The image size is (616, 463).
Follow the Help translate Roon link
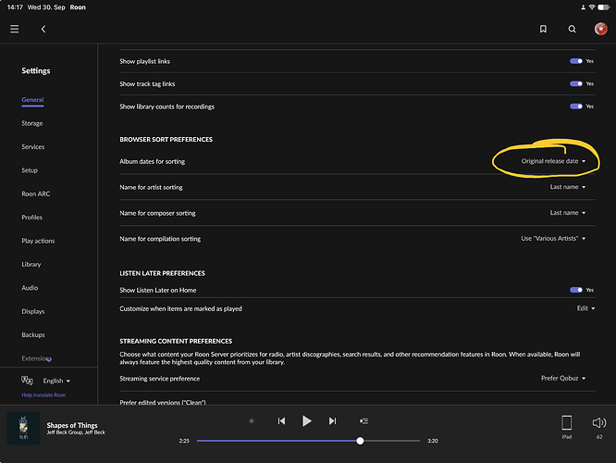coord(43,395)
